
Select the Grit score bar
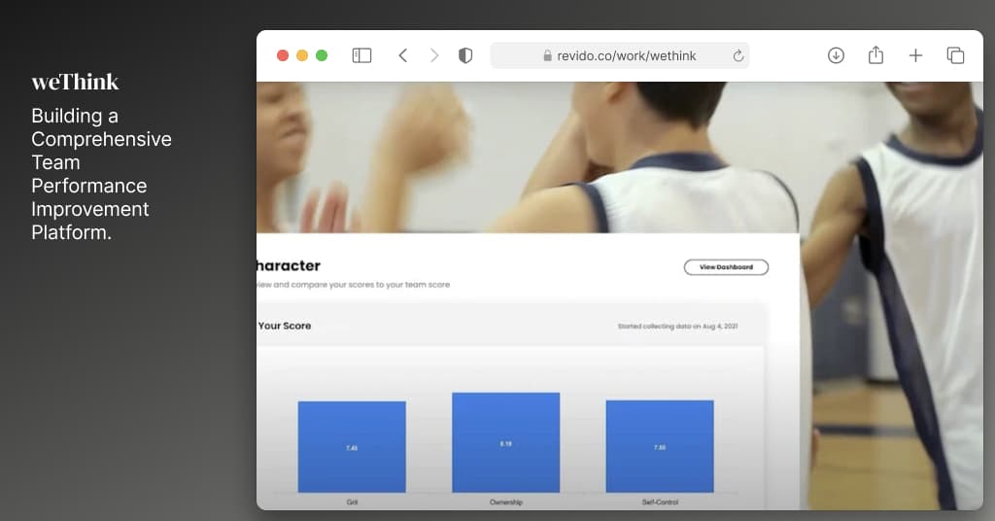[x=352, y=446]
